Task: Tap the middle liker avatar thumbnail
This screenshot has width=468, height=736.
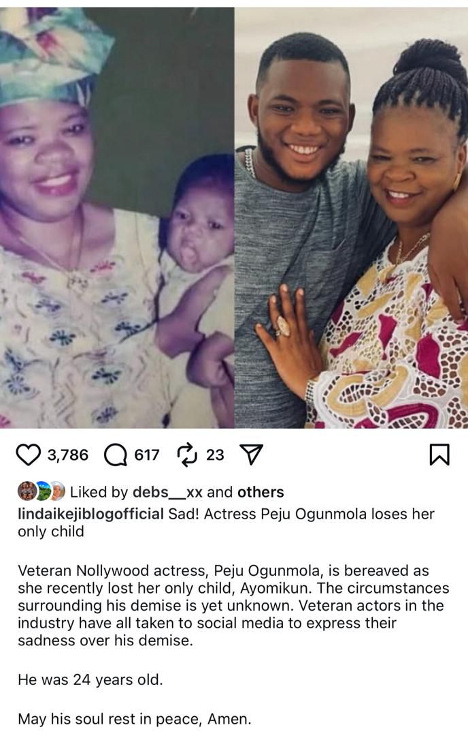Action: pyautogui.click(x=41, y=491)
